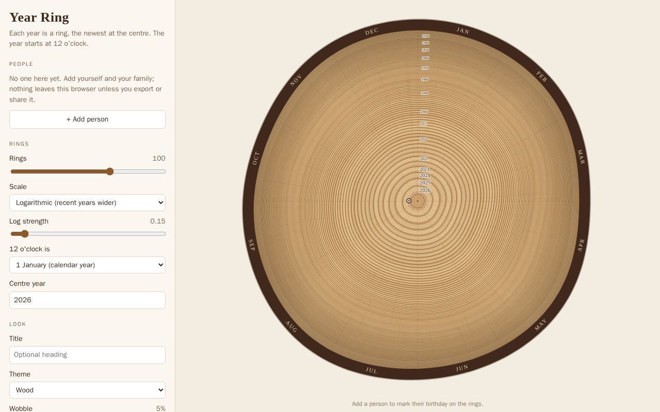Click the Wobble value 5%

161,408
